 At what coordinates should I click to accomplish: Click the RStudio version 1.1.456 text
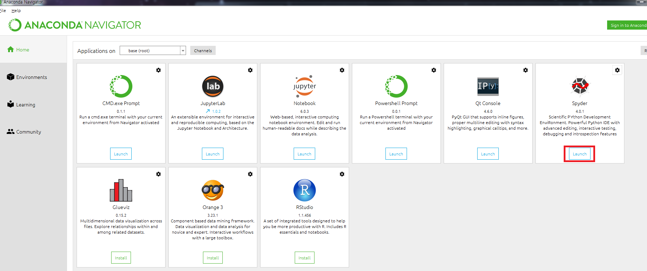point(305,215)
